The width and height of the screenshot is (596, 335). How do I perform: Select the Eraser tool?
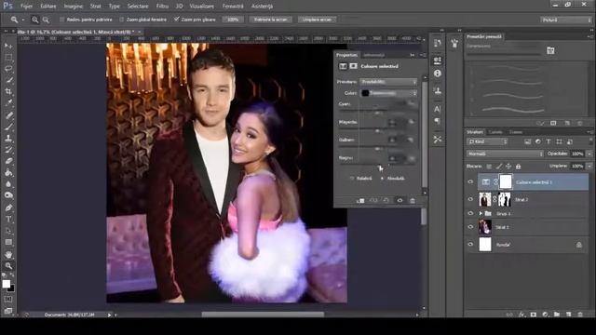(8, 161)
